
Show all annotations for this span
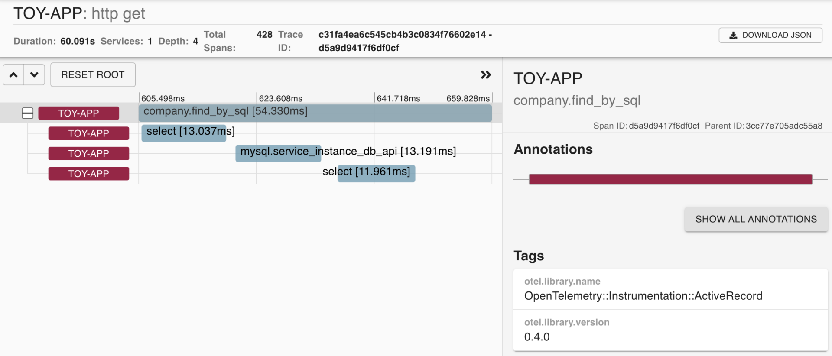(x=756, y=219)
